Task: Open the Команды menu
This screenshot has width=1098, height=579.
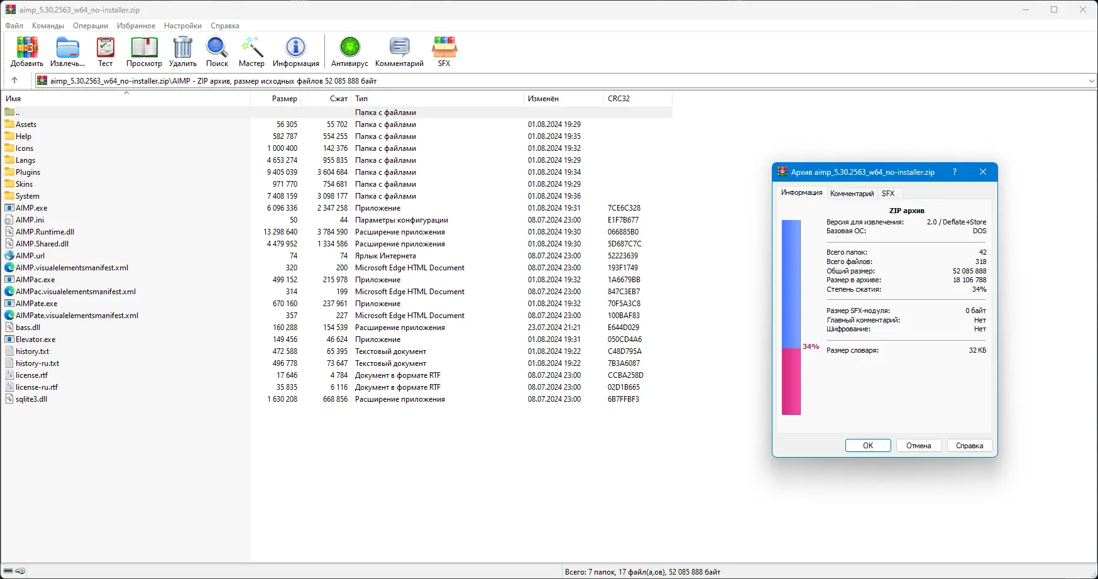Action: click(48, 26)
